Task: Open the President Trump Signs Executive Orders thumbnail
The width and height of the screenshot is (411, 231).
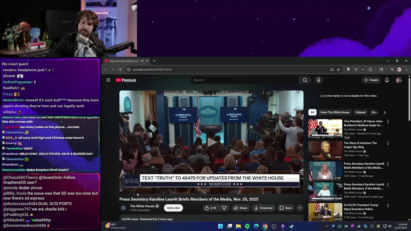Action: [x=325, y=212]
